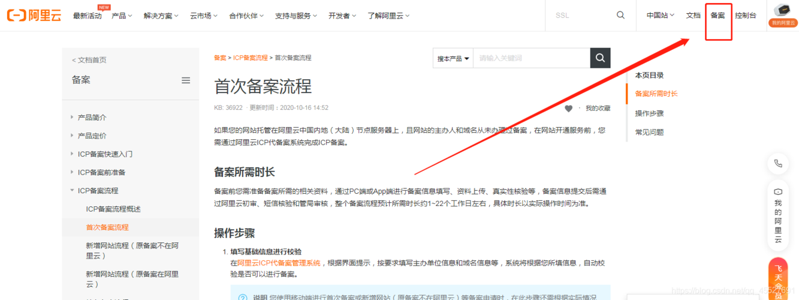799x300 pixels.
Task: Jump to 备案所需时长 in page contents
Action: 656,94
